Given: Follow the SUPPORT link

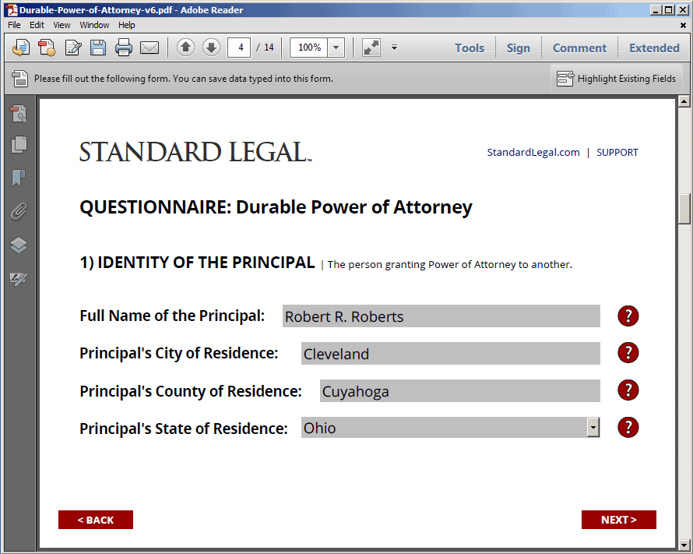Looking at the screenshot, I should (x=617, y=153).
